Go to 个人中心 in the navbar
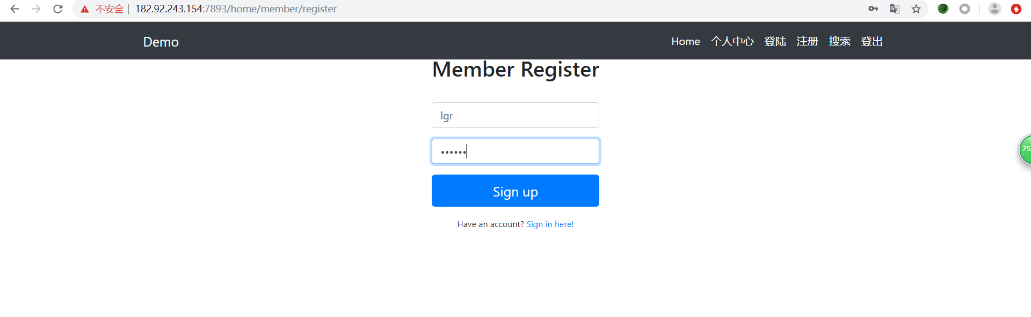 [x=732, y=41]
